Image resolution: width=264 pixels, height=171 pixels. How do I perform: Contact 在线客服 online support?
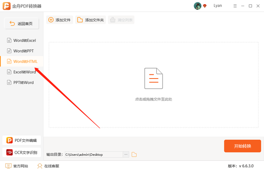point(48,166)
